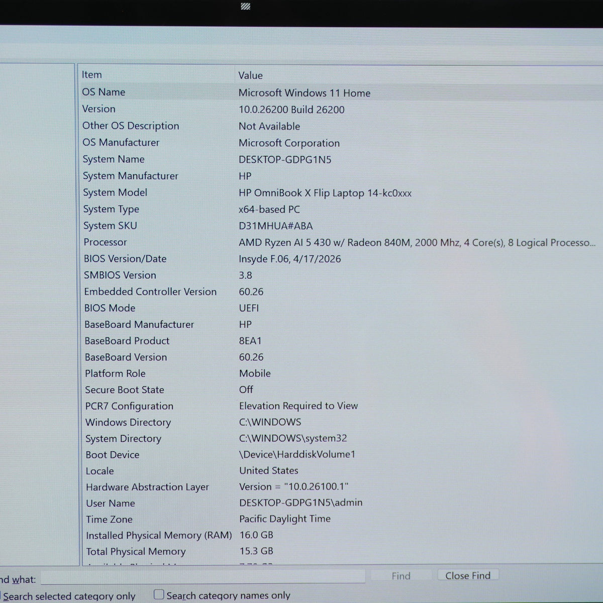
Task: Select the AMD Ryzen AI 5 430 processor value
Action: [417, 243]
